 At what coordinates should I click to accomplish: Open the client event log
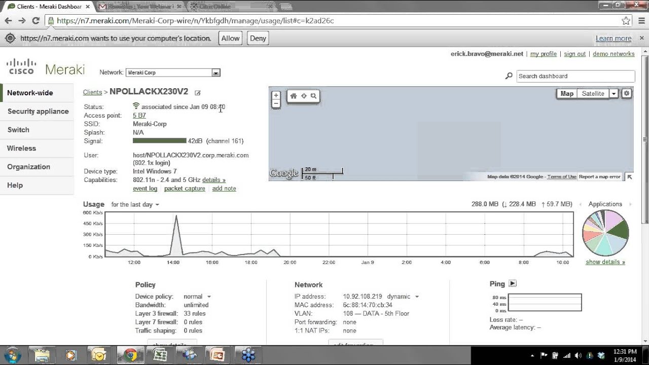coord(145,189)
